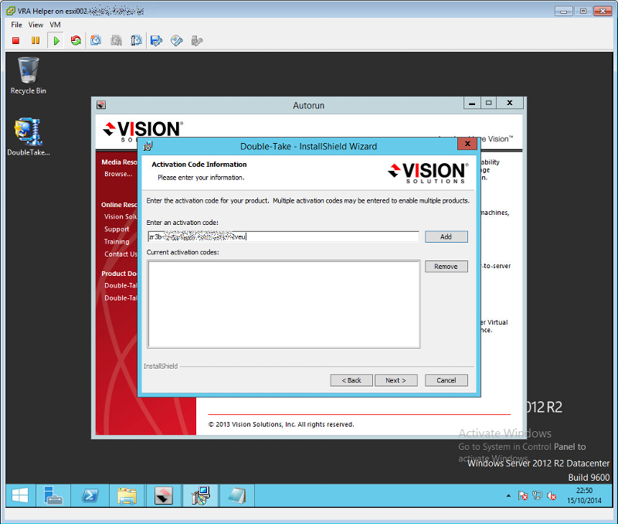
Task: Open the VM menu
Action: pos(55,25)
